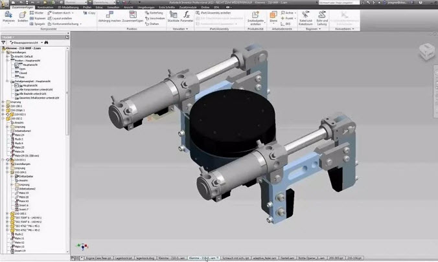Image resolution: width=438 pixels, height=262 pixels.
Task: Collapse the Darstellungen node
Action: [x=3, y=52]
